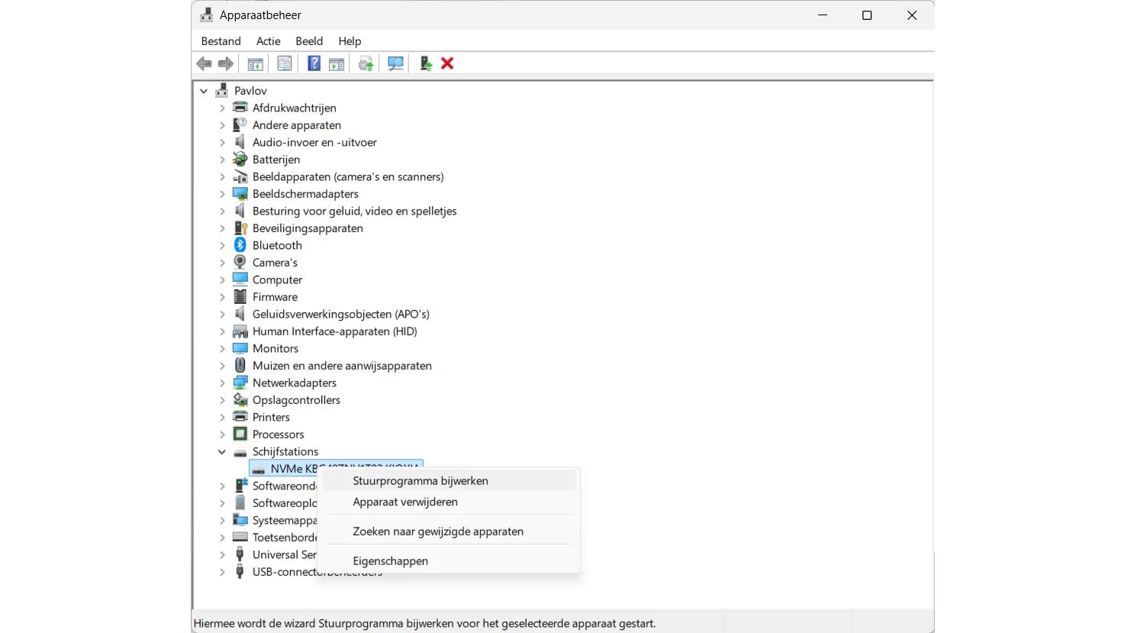
Task: Expand the USB-connector category
Action: click(222, 572)
